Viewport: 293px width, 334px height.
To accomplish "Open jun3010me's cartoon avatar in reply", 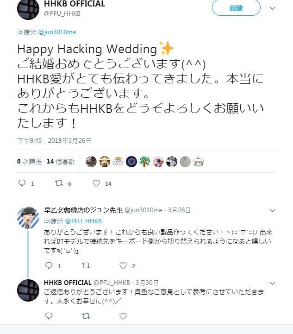I will pyautogui.click(x=28, y=218).
